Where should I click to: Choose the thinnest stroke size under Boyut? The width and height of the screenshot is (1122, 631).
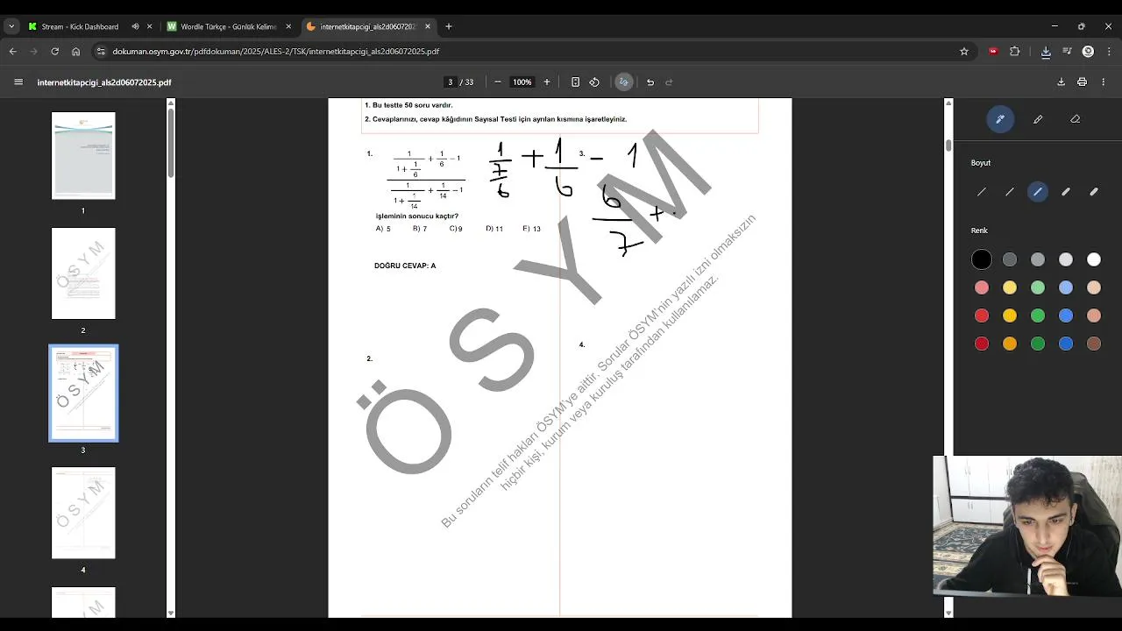tap(982, 192)
